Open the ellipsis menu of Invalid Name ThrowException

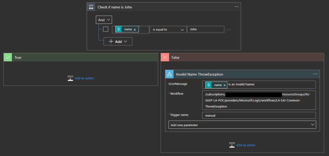315,74
